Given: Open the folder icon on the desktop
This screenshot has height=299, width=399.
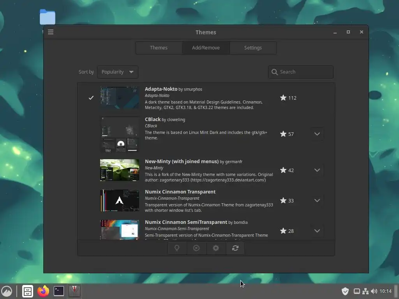Looking at the screenshot, I should 48,17.
